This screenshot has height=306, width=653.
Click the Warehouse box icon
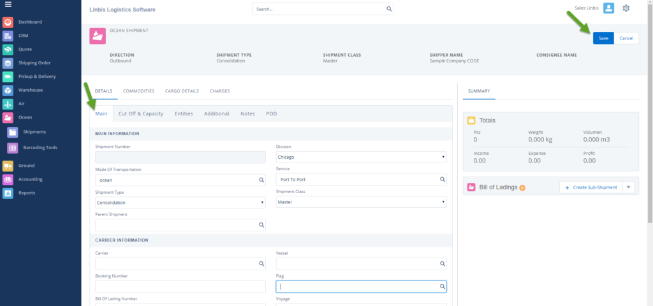point(8,91)
